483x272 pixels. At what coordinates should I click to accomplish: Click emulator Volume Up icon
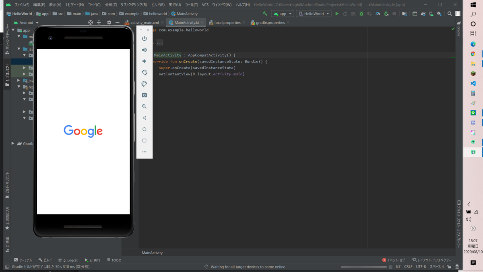pos(144,50)
